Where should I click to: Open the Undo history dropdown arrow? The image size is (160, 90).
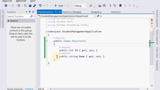tap(44, 6)
